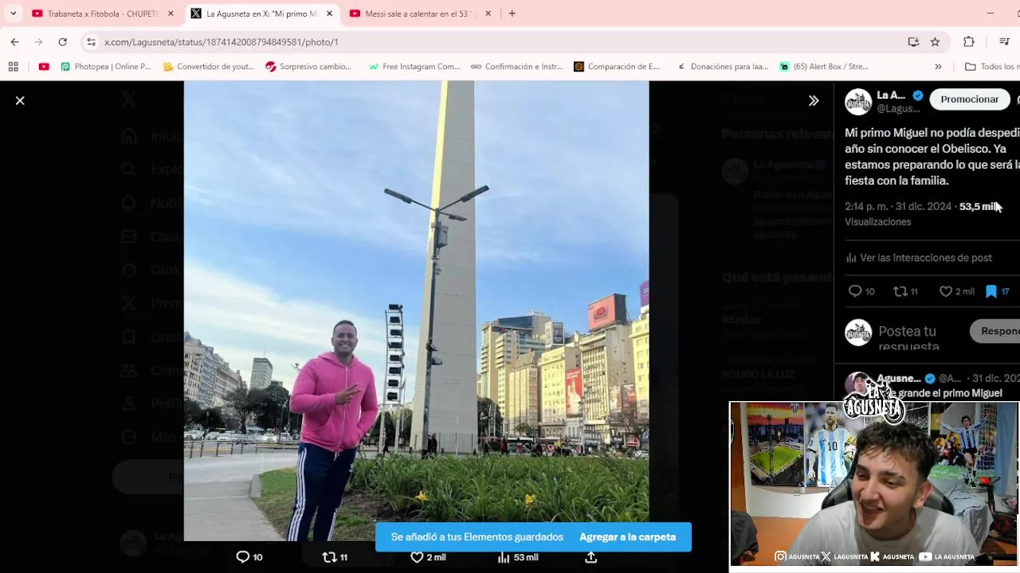Click the address bar URL
This screenshot has width=1020, height=573.
[x=222, y=42]
